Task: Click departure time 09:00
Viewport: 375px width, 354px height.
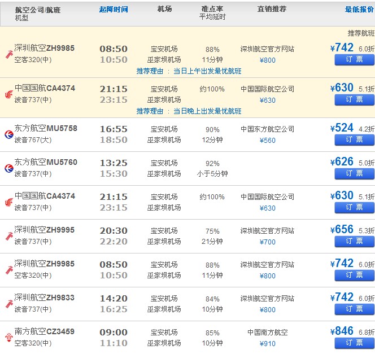Action: pos(114,332)
